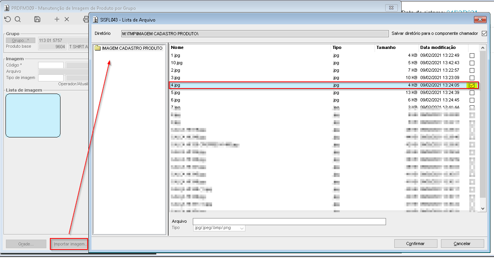
Task: Click the folder icon for IMAGEM CADASTRO PRODUTO
Action: [x=98, y=48]
